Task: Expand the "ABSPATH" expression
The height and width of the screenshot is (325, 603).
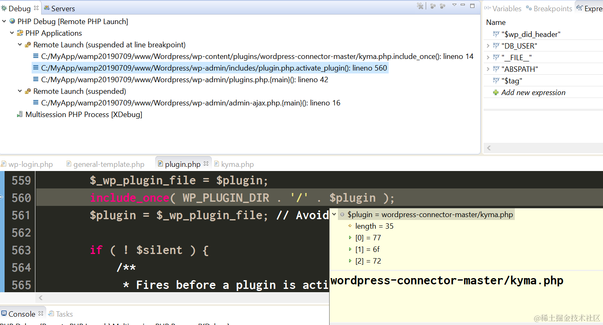Action: 488,69
